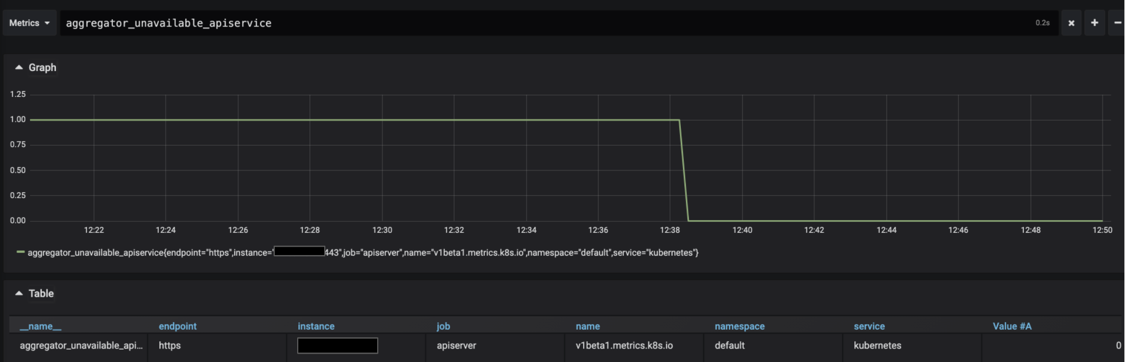
Task: Click the 0.00 y-axis label
Action: point(18,220)
